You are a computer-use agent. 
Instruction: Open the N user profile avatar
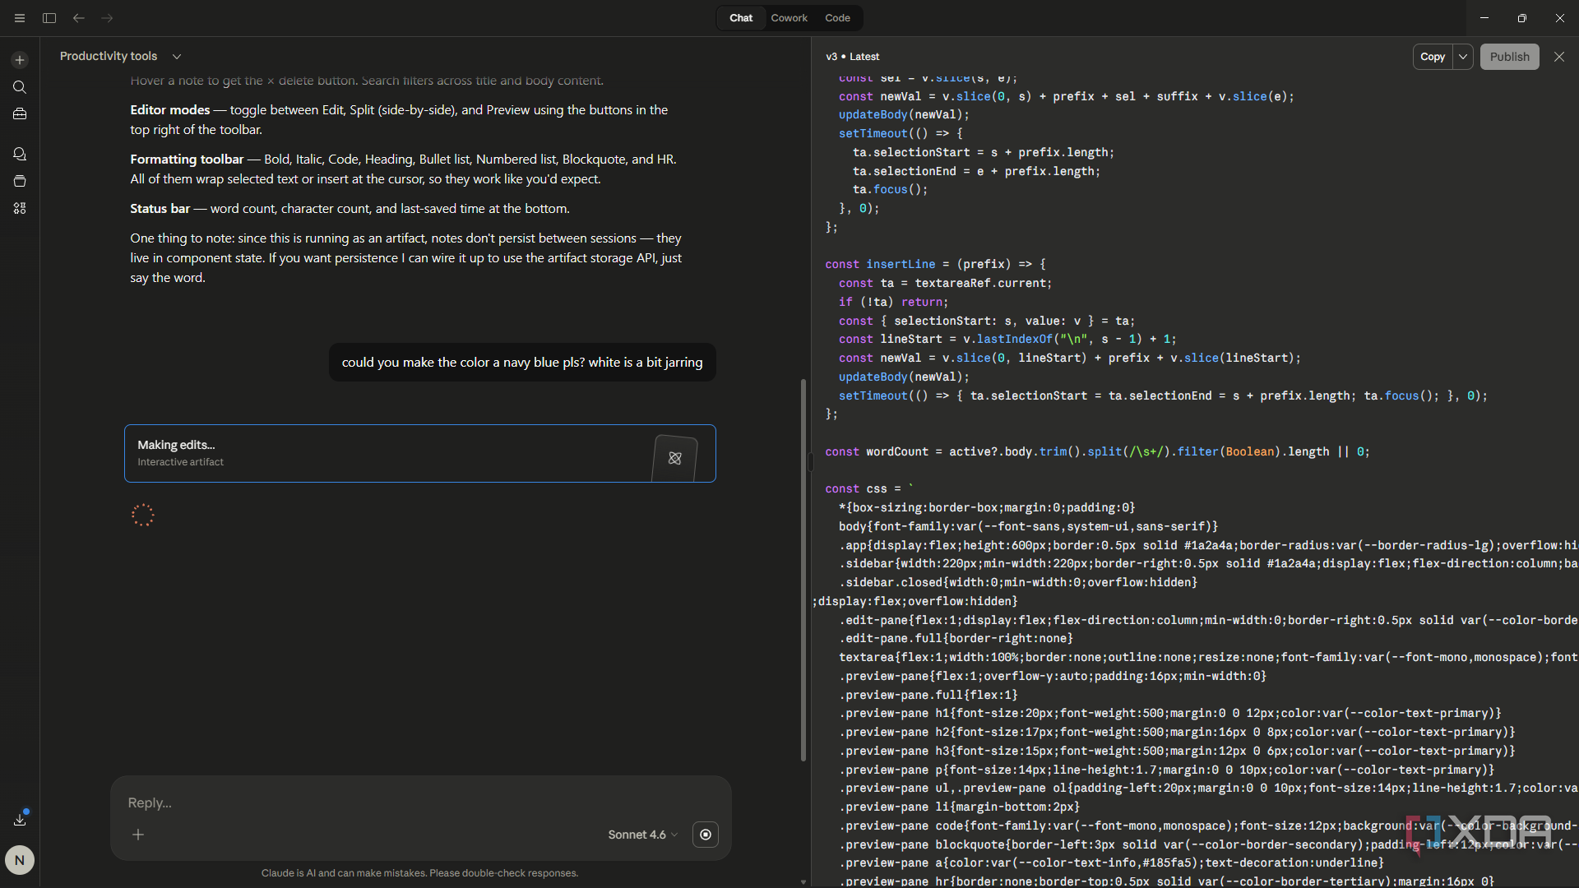(20, 860)
